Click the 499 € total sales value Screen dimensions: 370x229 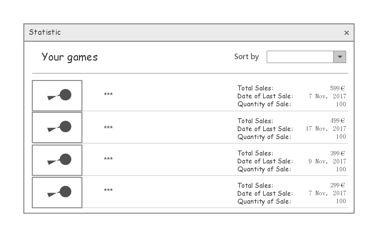click(337, 121)
